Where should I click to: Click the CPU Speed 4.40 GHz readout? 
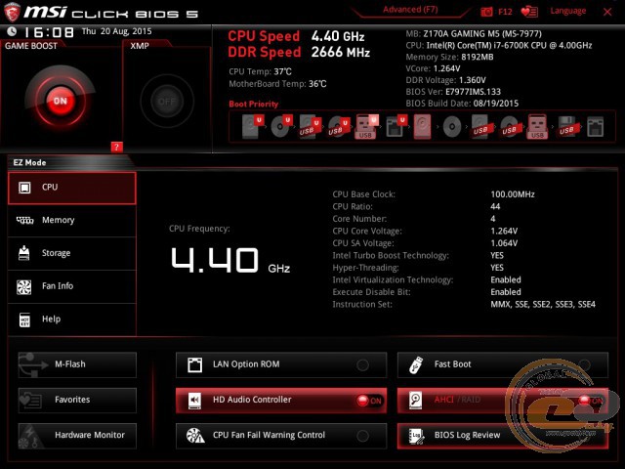[296, 36]
